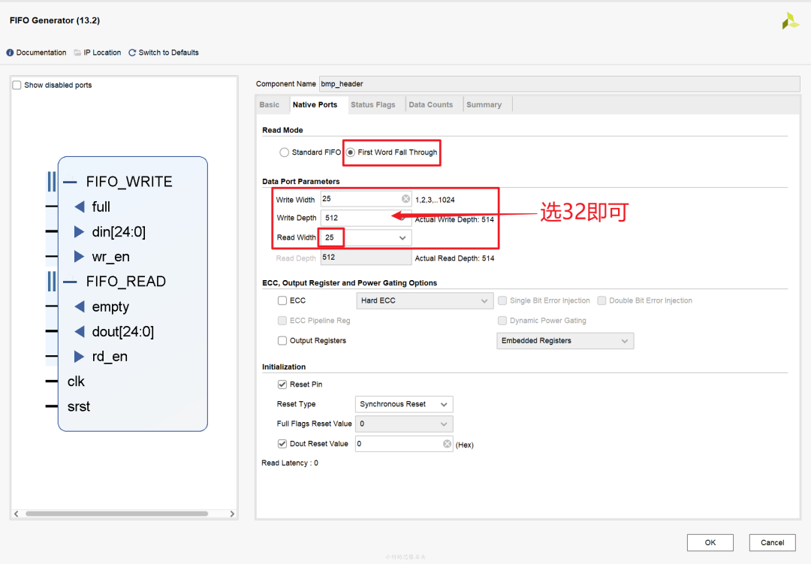The image size is (811, 564).
Task: Click Switch to Defaults
Action: point(169,53)
